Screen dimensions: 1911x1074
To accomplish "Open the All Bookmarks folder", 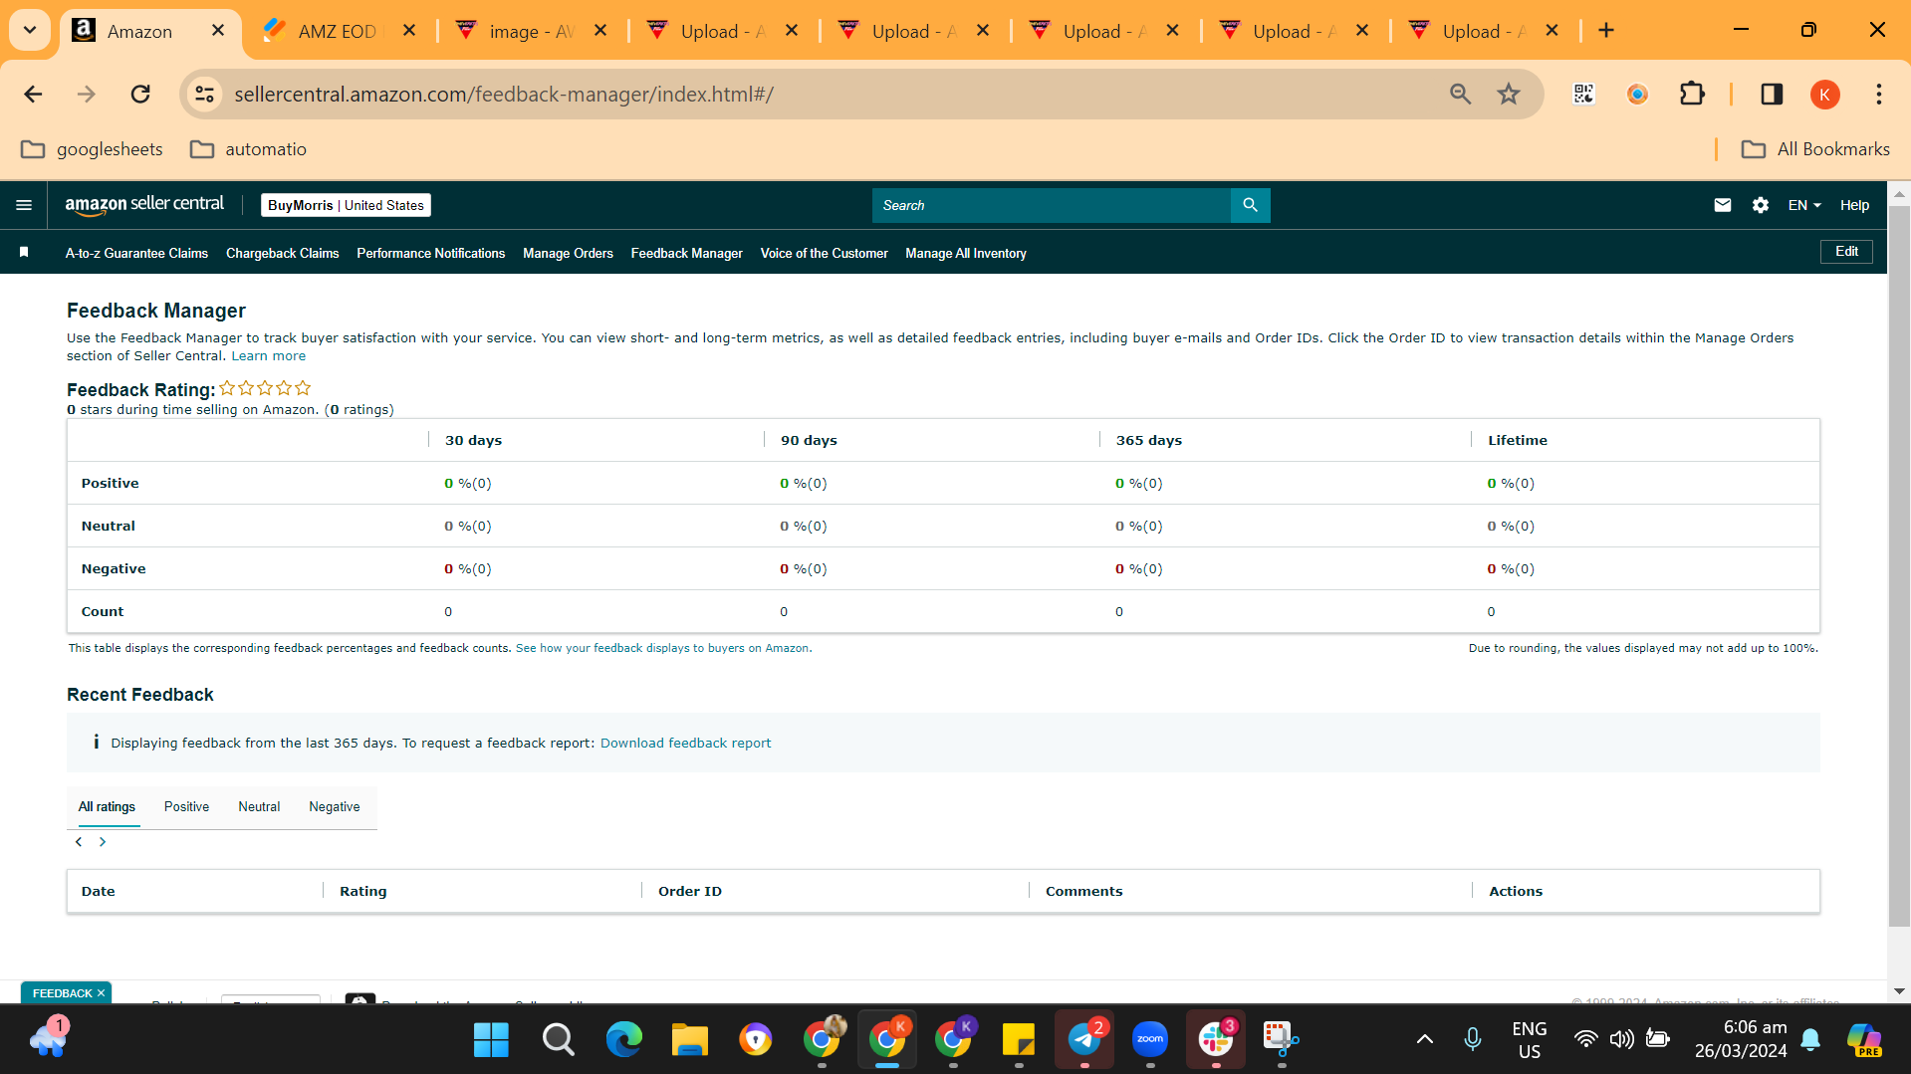I will [x=1815, y=149].
